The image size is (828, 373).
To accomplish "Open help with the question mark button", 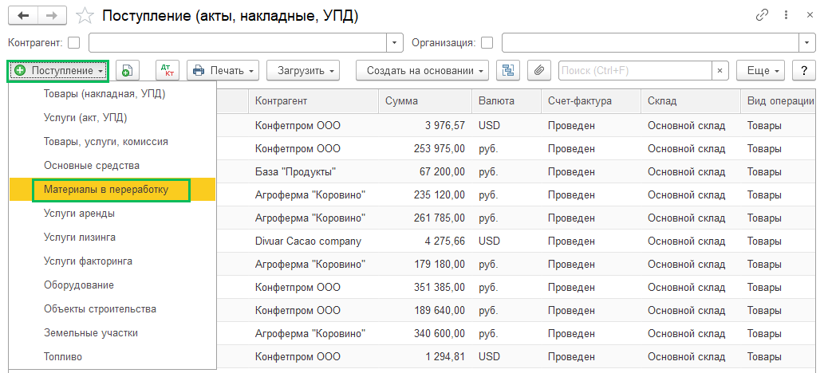I will pyautogui.click(x=804, y=70).
